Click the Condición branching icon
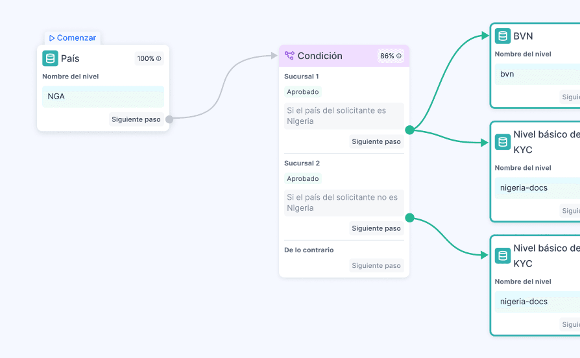580x358 pixels. [x=289, y=56]
